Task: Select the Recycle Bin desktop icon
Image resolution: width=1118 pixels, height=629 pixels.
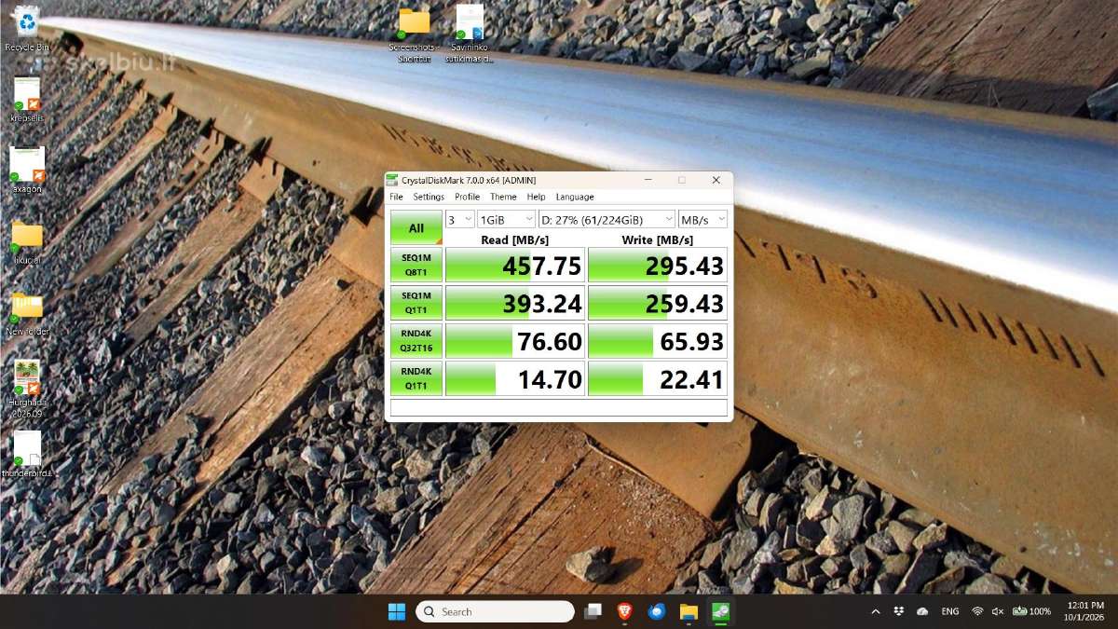Action: pyautogui.click(x=27, y=28)
